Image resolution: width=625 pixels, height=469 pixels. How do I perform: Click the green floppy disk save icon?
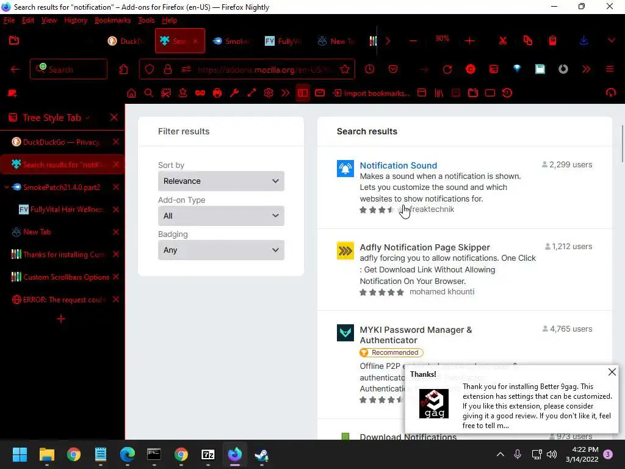click(540, 70)
